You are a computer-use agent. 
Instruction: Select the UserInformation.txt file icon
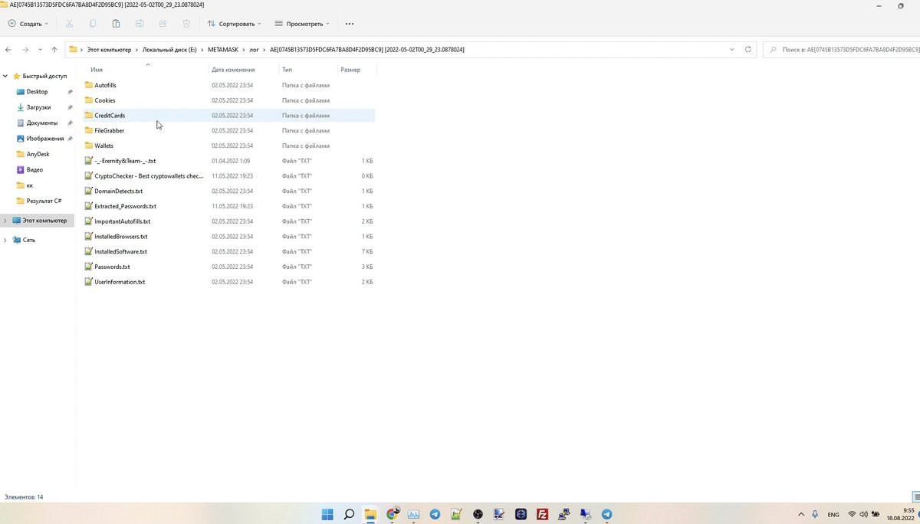click(x=88, y=282)
